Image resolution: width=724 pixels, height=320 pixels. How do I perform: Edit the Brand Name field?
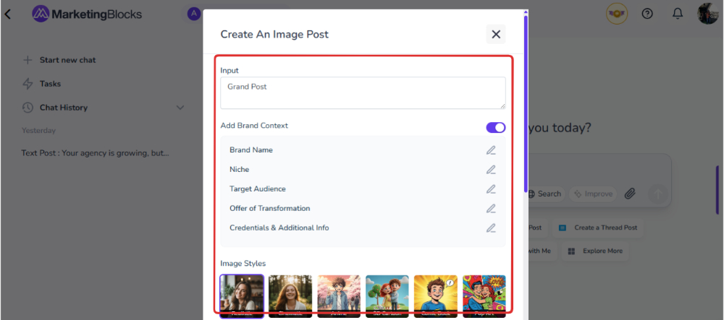[491, 150]
